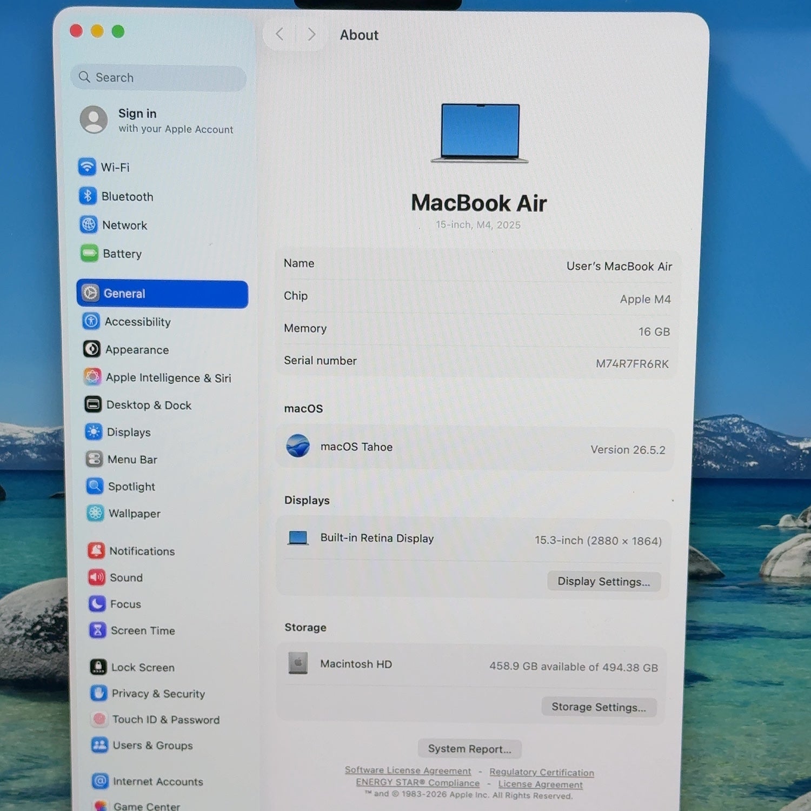
Task: Open Wi-Fi settings icon in sidebar
Action: click(x=87, y=167)
